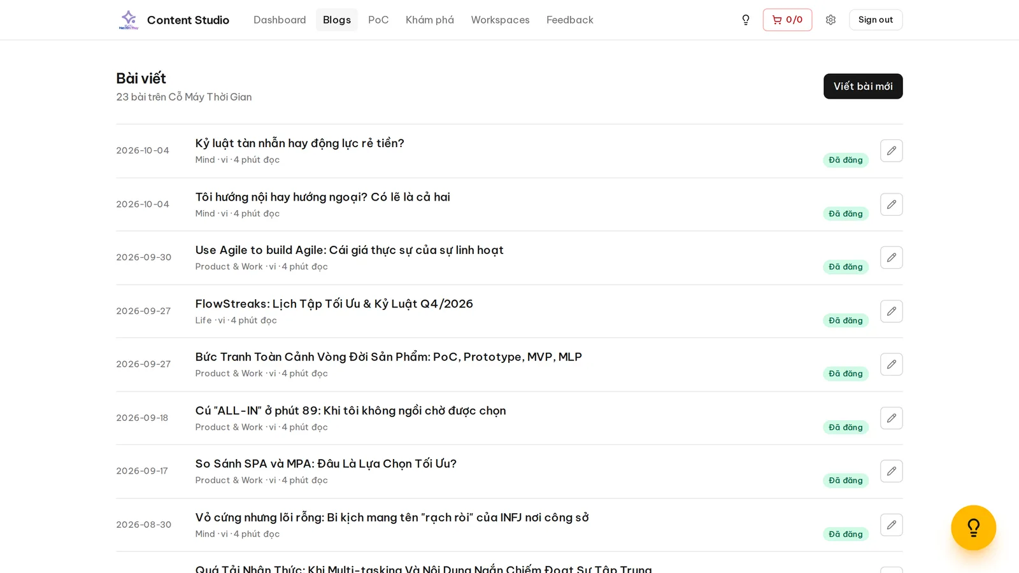Open the Workspaces tab
1019x573 pixels.
pyautogui.click(x=500, y=20)
